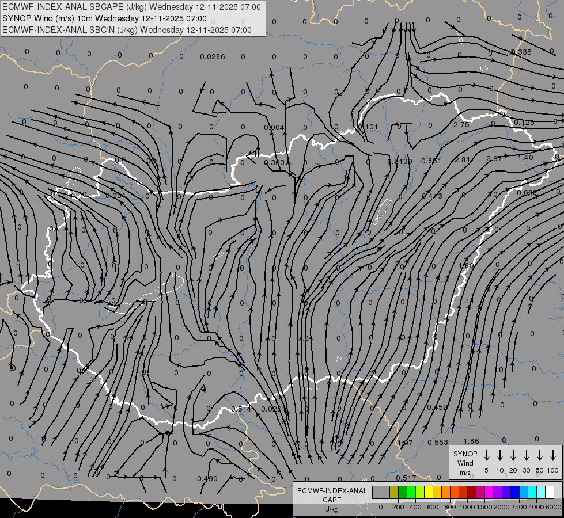Click the 0.335 value on the map
The width and height of the screenshot is (564, 518).
click(x=521, y=52)
